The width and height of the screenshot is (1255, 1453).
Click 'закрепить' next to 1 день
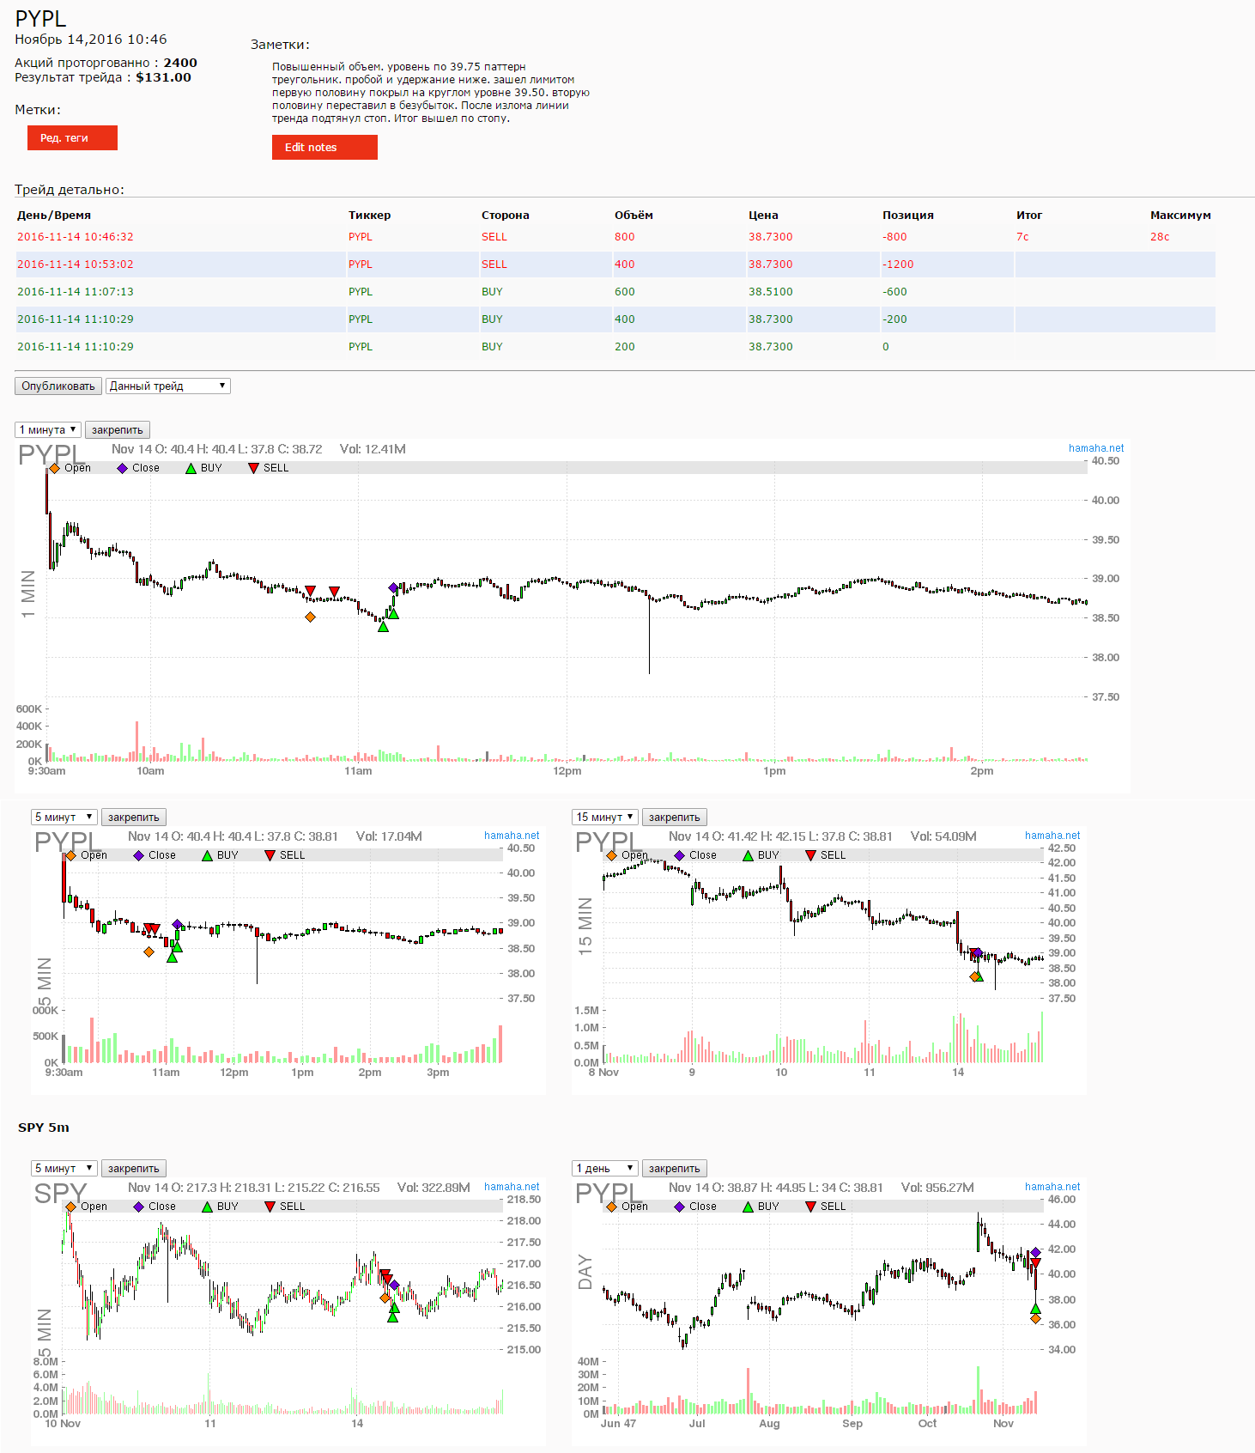[675, 1169]
